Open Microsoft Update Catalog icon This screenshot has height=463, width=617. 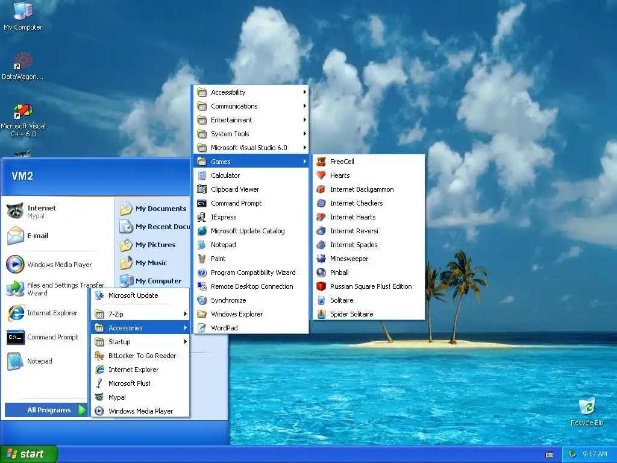click(202, 231)
